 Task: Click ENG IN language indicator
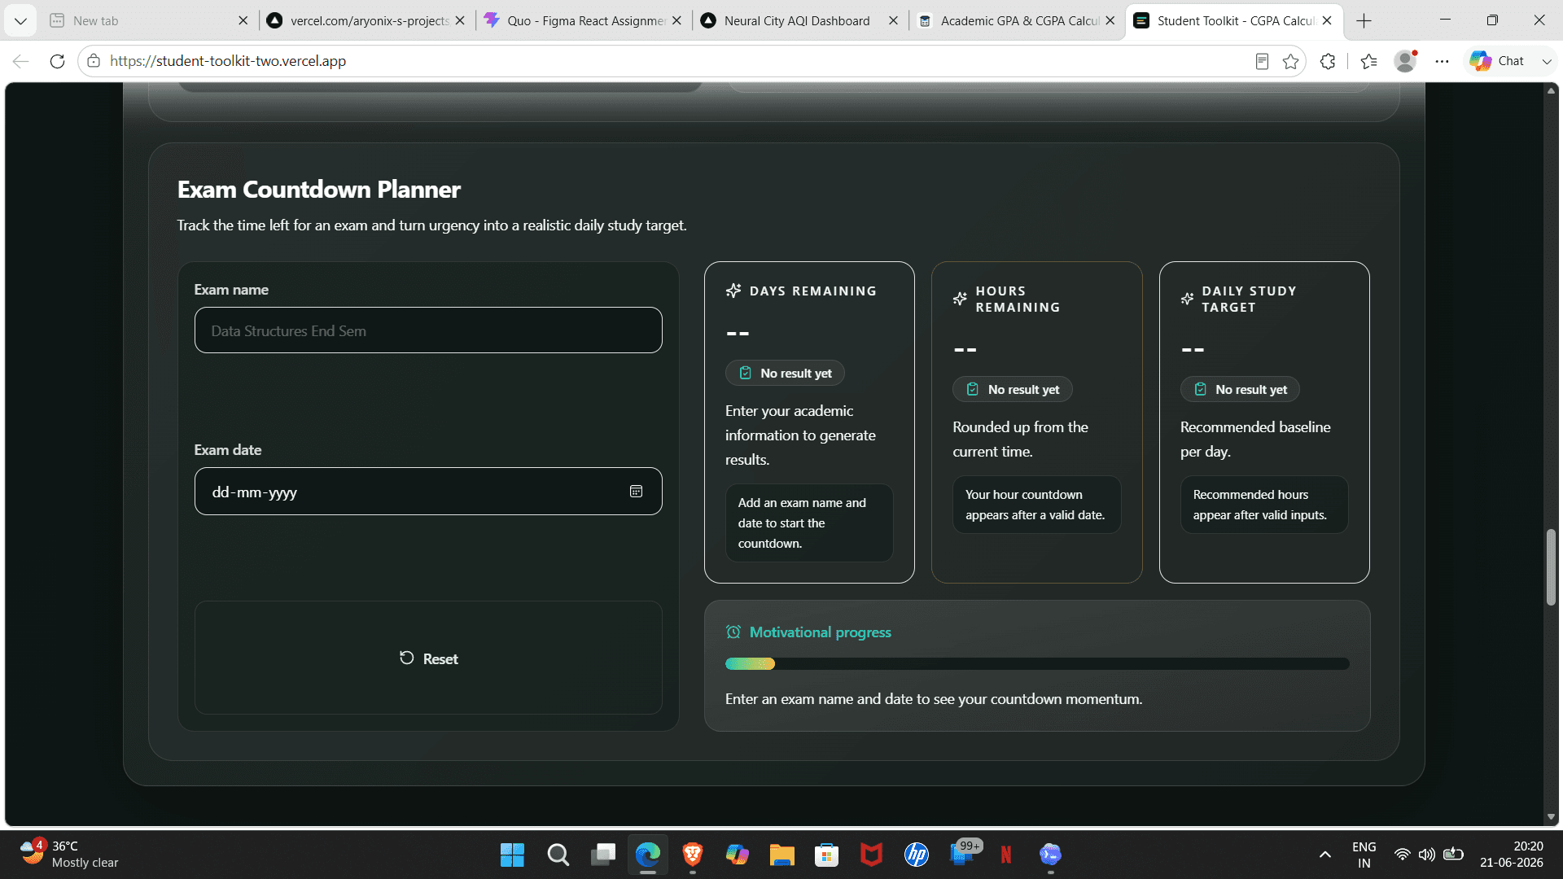coord(1364,855)
